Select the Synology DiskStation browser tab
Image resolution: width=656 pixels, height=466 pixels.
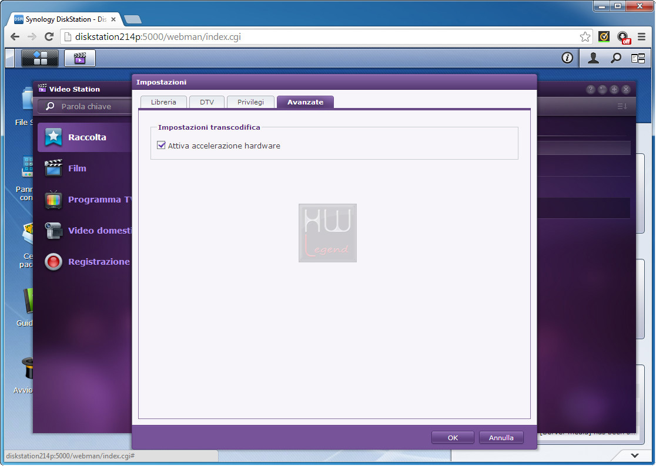tap(66, 19)
